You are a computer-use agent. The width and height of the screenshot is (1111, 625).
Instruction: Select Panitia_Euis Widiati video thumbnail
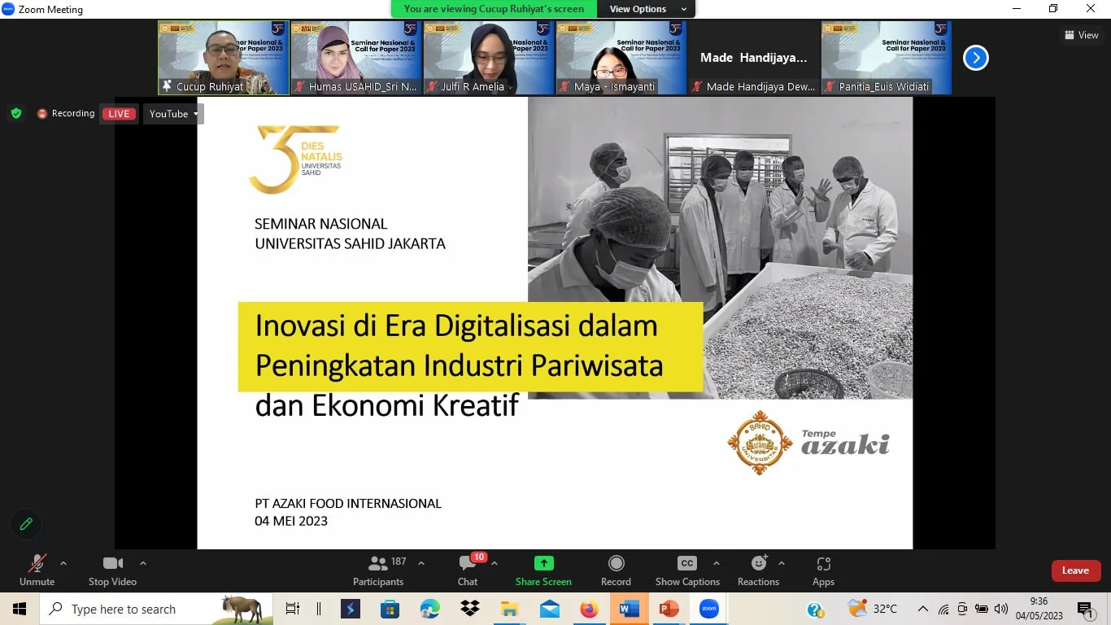click(887, 58)
